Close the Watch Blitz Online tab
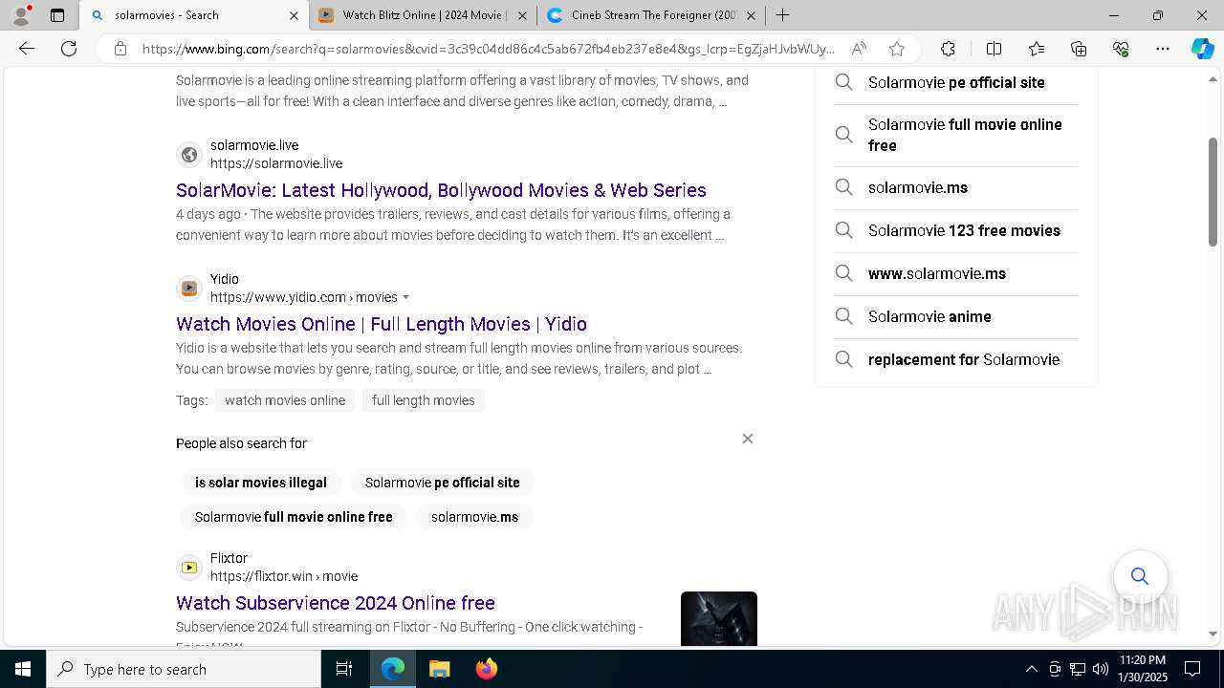The height and width of the screenshot is (688, 1224). (522, 15)
